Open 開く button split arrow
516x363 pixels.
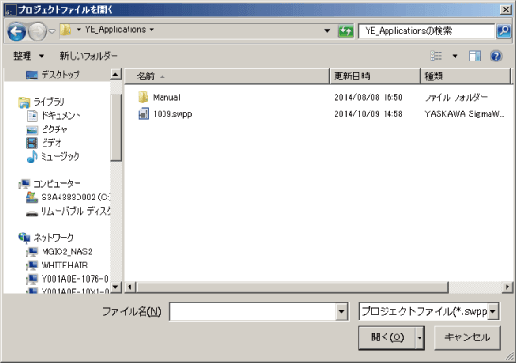[420, 337]
